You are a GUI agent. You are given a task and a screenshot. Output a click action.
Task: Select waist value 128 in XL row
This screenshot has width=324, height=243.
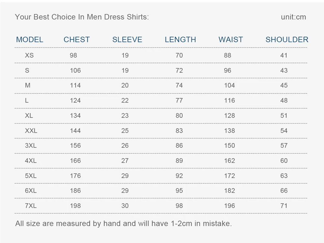pos(229,116)
